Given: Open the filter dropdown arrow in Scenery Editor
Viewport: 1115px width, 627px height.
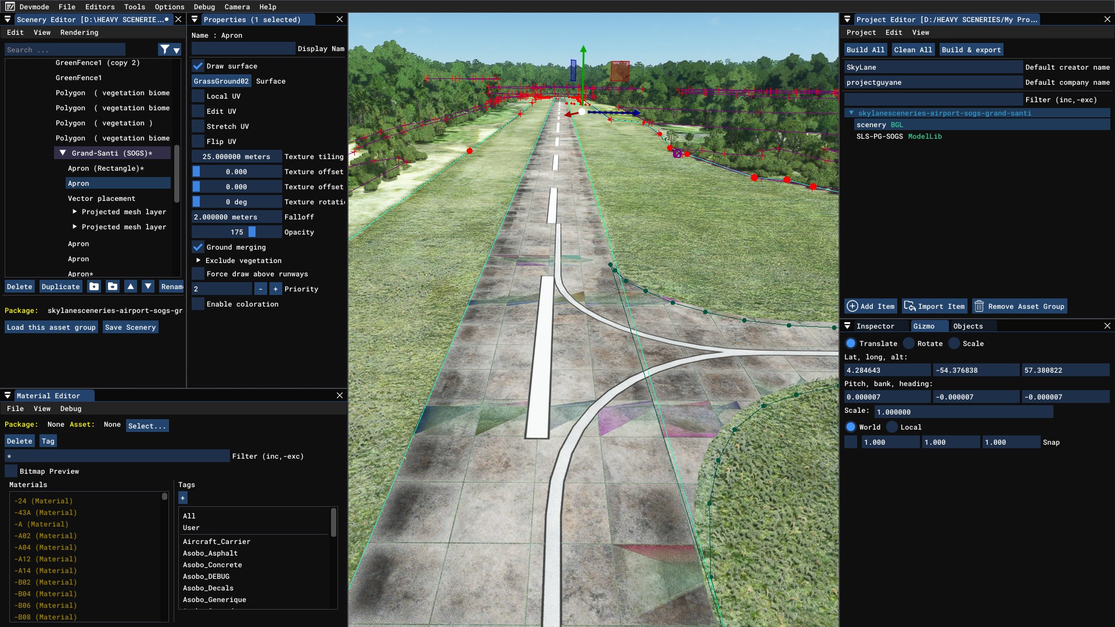Looking at the screenshot, I should 177,50.
